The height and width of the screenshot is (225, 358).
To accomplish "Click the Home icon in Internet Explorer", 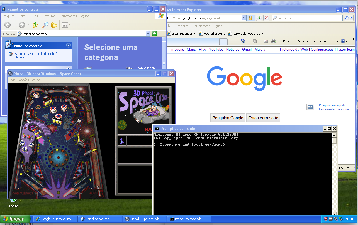I will coord(243,41).
